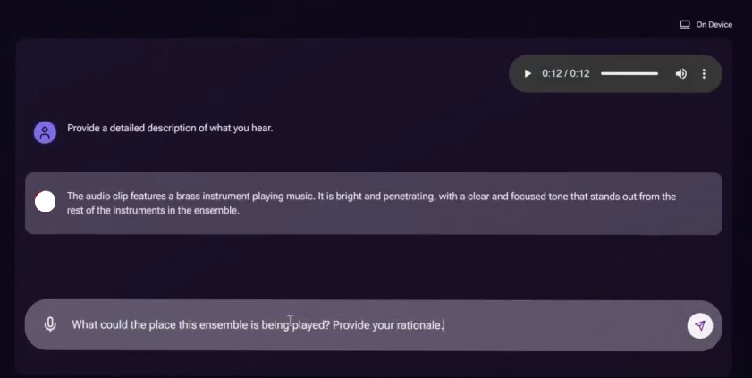The height and width of the screenshot is (378, 752).
Task: Click the microphone voice input icon
Action: pos(51,324)
